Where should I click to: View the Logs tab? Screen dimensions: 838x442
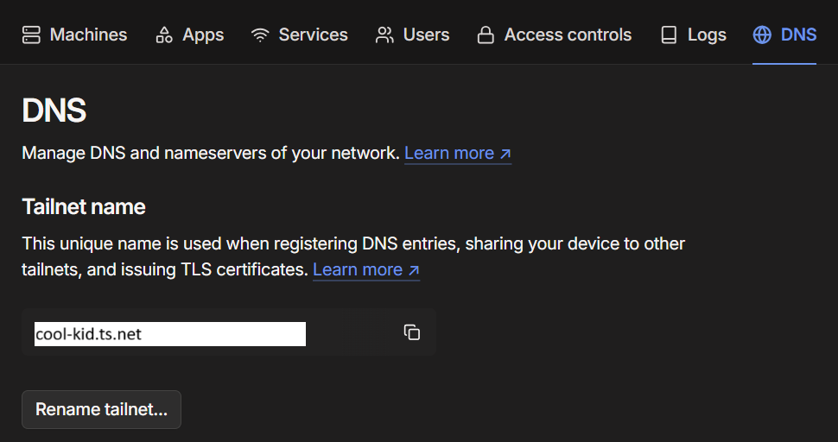click(693, 35)
